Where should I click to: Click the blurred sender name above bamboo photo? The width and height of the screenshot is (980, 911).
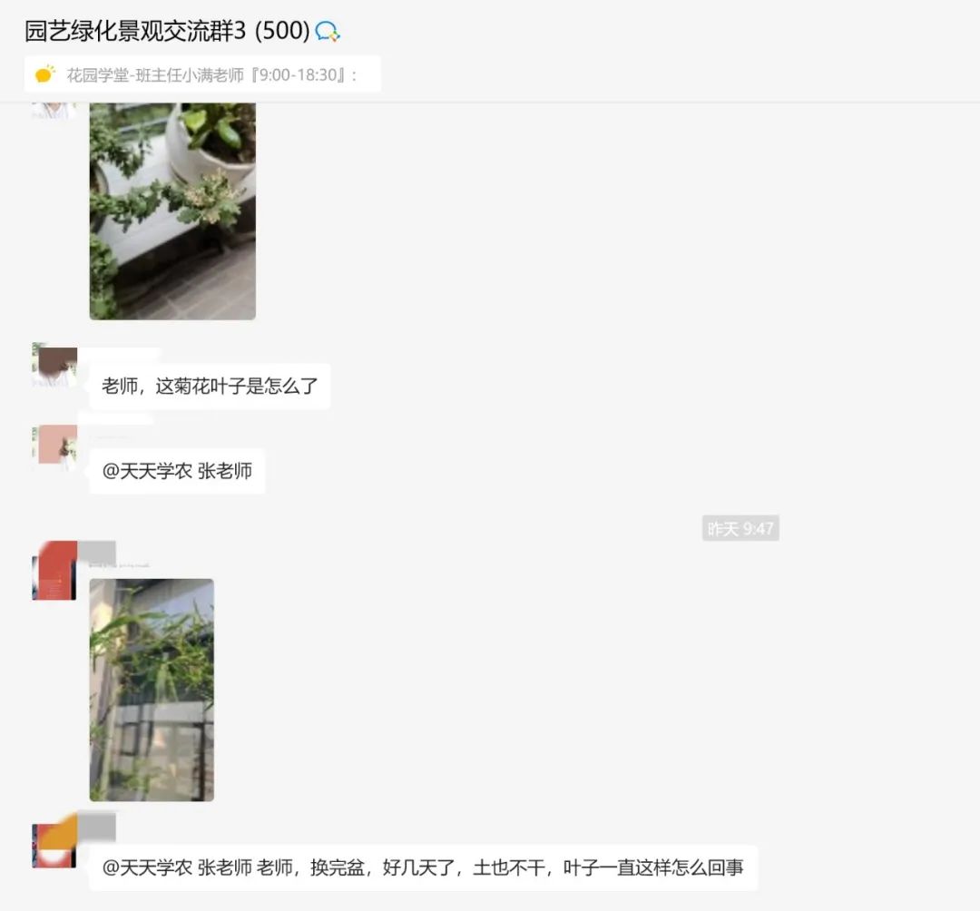click(x=97, y=553)
